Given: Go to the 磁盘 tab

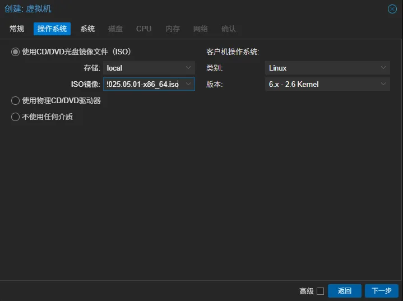Looking at the screenshot, I should [x=115, y=29].
